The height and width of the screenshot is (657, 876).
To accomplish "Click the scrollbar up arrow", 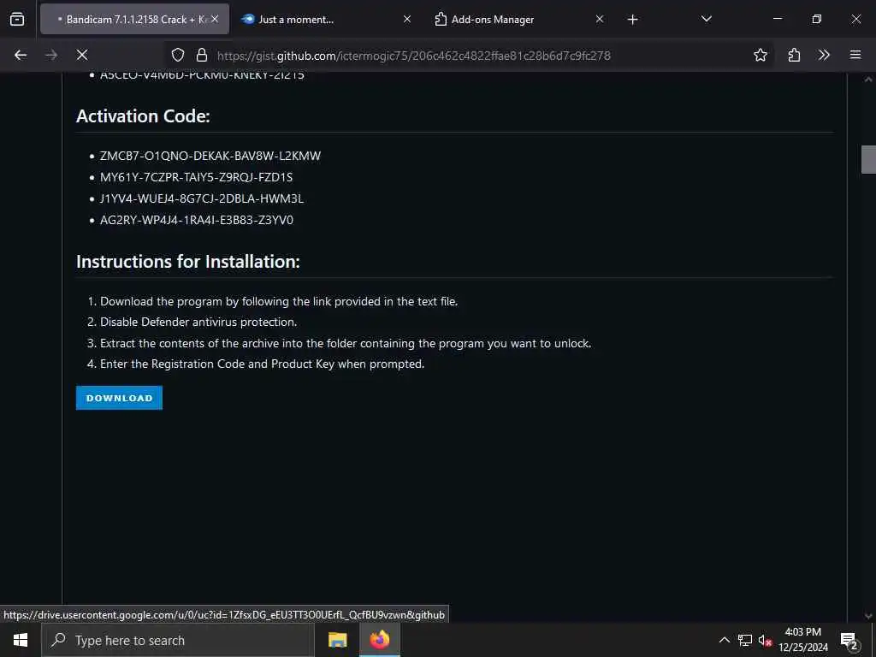I will pyautogui.click(x=868, y=80).
